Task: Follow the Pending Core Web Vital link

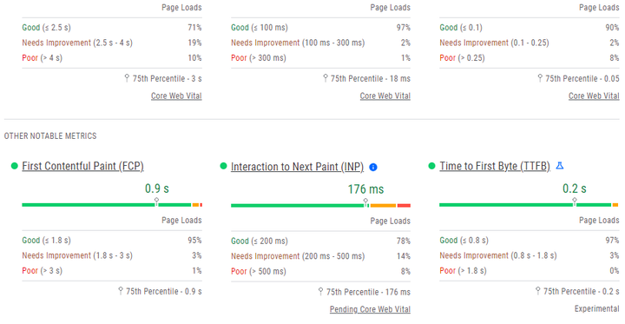Action: (370, 309)
